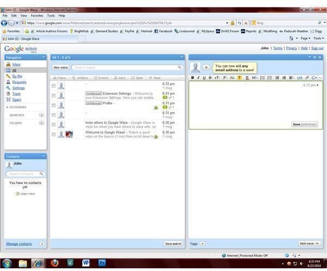
Task: Open Photoshop from the taskbar
Action: (102, 263)
